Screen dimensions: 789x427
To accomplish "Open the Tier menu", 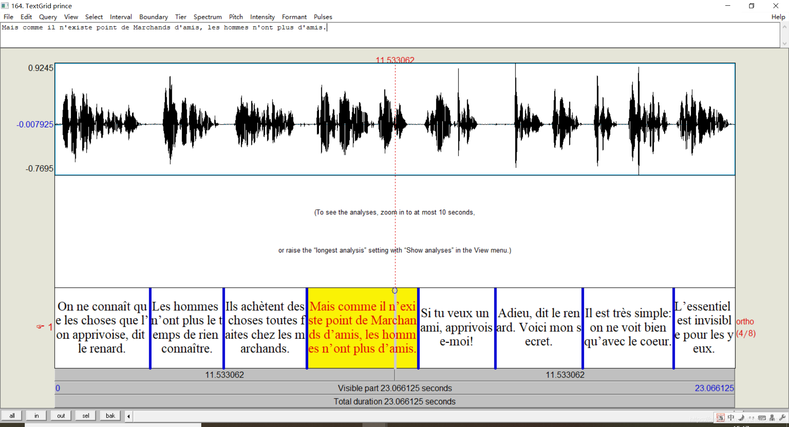I will pyautogui.click(x=180, y=17).
